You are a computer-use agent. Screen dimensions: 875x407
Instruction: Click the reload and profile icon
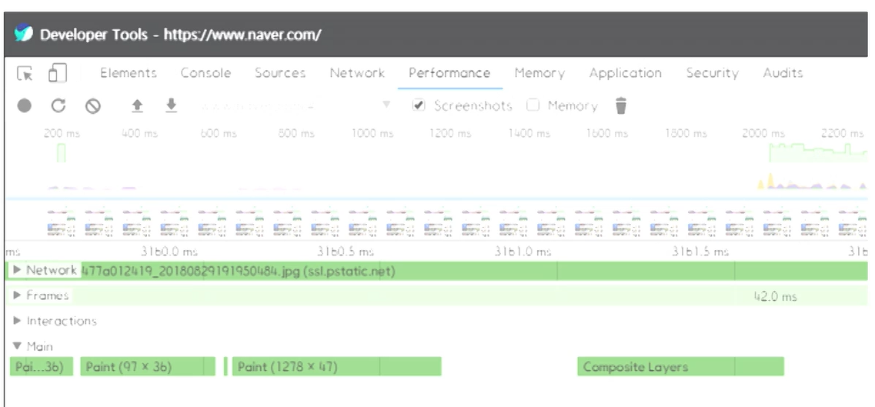[58, 105]
